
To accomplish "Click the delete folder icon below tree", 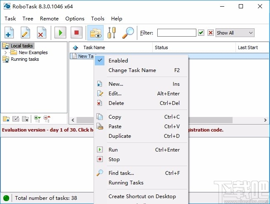I will point(25,119).
